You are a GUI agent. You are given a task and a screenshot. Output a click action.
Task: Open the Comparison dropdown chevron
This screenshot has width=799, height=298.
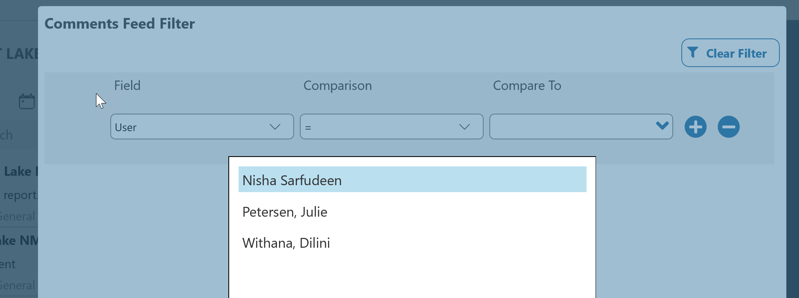pyautogui.click(x=464, y=127)
